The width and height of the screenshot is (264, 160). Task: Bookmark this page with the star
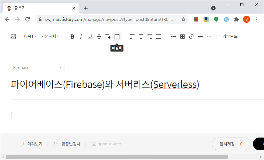[183, 19]
